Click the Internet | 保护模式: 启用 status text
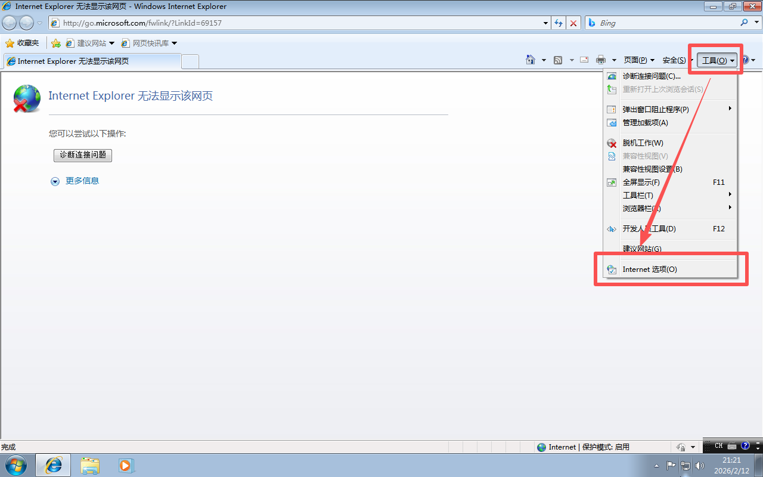This screenshot has width=763, height=477. [x=589, y=447]
